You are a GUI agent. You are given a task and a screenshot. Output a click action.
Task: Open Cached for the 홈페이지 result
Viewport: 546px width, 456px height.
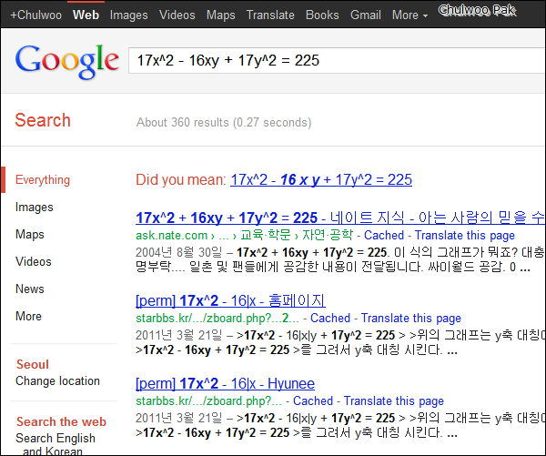coord(330,318)
